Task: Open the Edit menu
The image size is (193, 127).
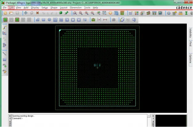Action: point(11,7)
